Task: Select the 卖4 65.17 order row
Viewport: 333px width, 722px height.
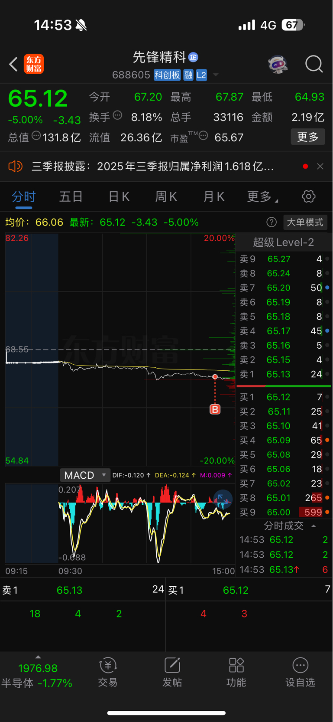Action: point(284,331)
